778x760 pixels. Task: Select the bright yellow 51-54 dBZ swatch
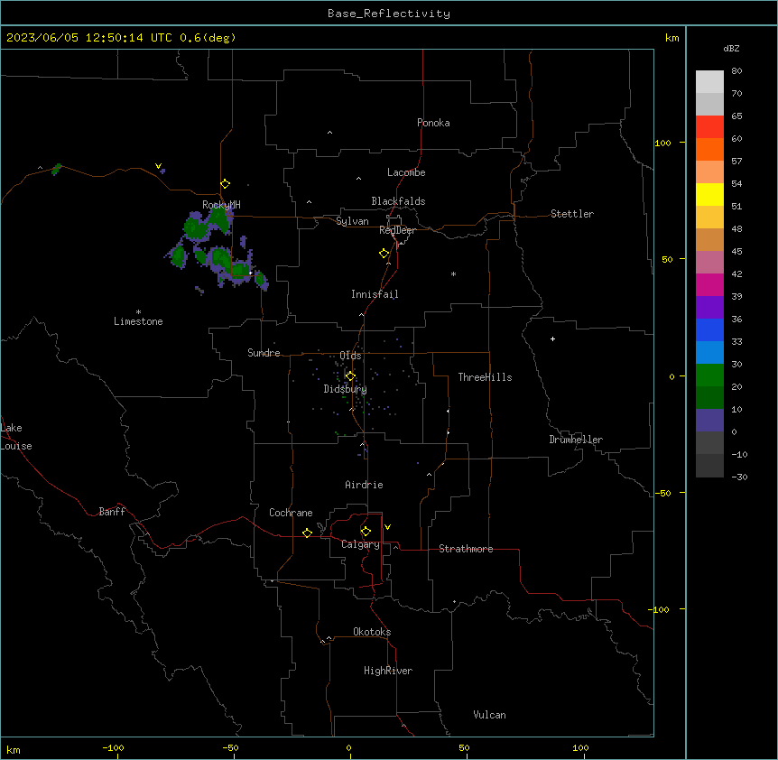(709, 194)
